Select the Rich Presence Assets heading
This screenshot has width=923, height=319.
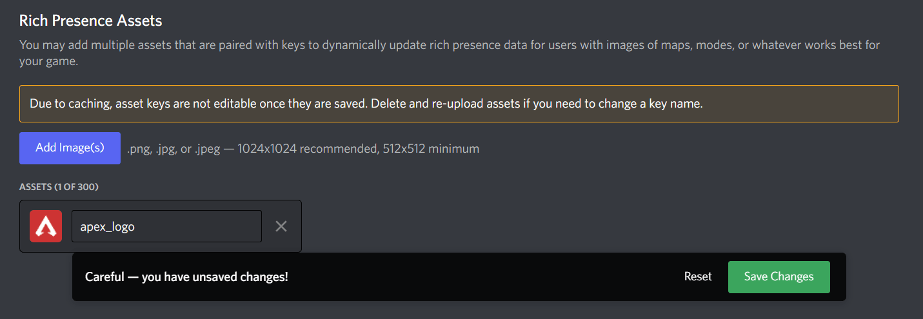coord(90,21)
